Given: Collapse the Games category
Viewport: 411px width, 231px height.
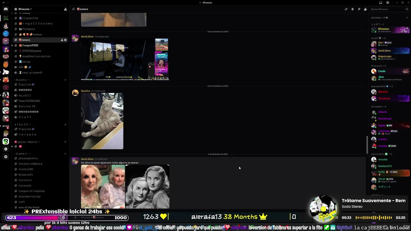Looking at the screenshot, I should tap(22, 154).
